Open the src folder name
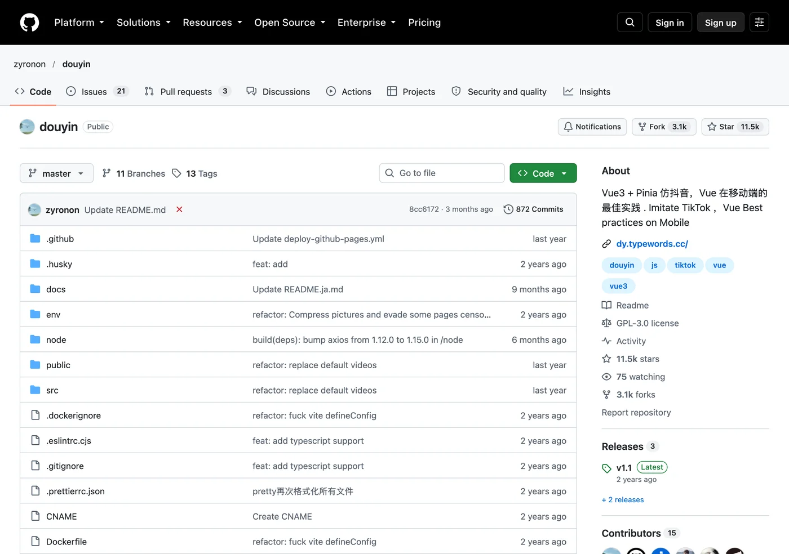789x554 pixels. click(x=52, y=390)
